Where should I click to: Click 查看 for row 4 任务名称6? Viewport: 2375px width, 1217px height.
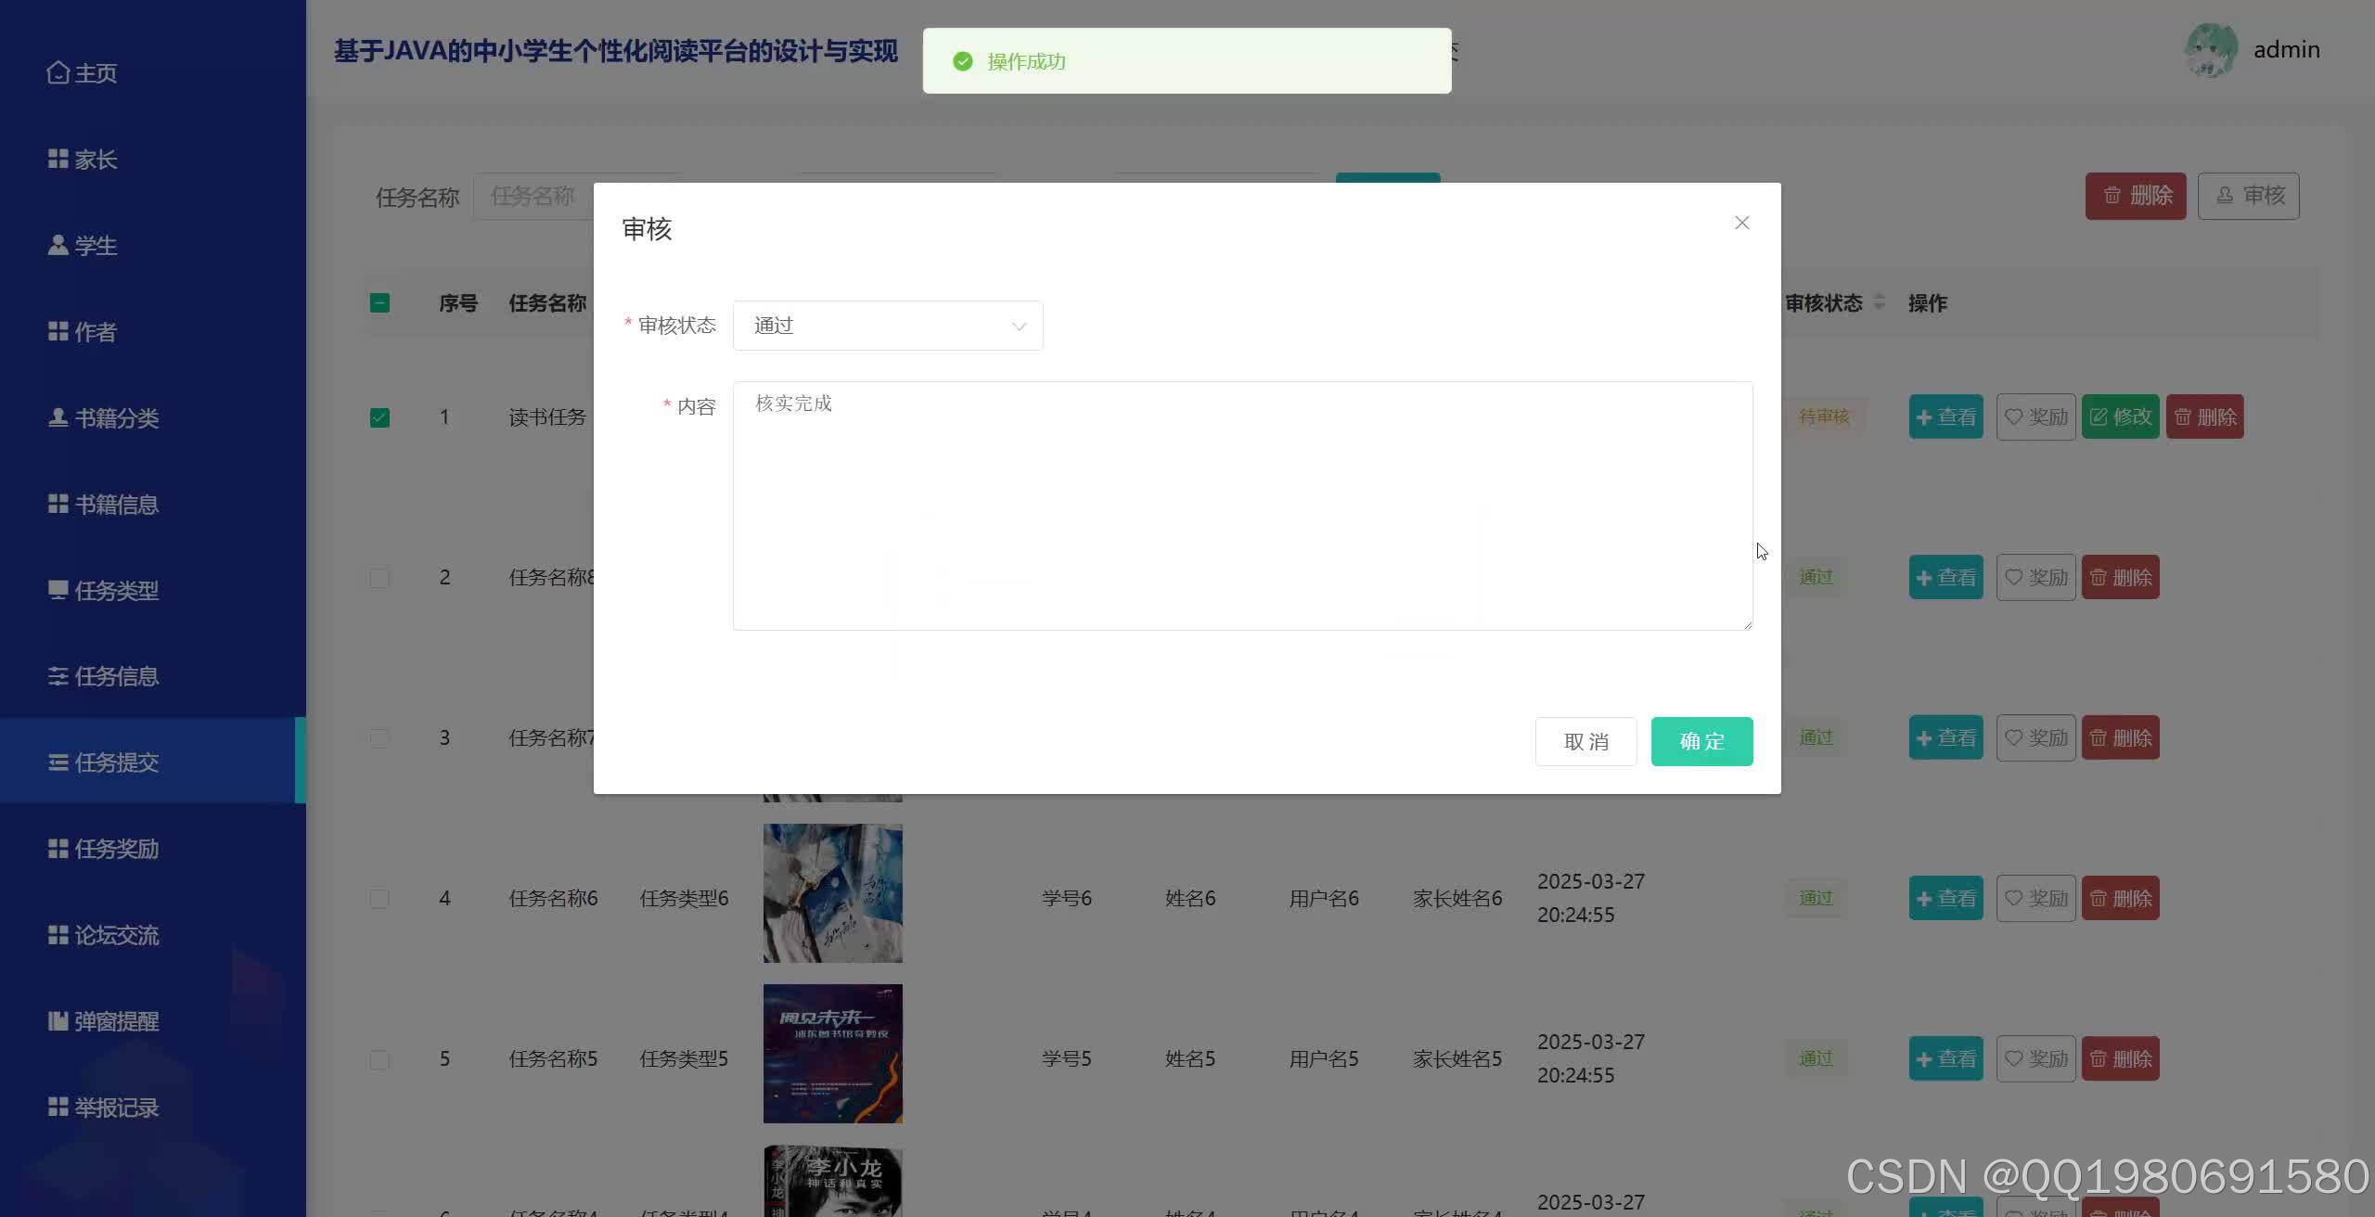1945,899
